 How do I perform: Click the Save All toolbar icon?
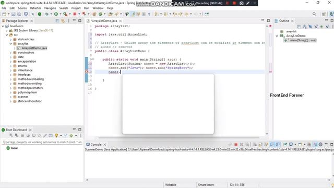[19, 14]
